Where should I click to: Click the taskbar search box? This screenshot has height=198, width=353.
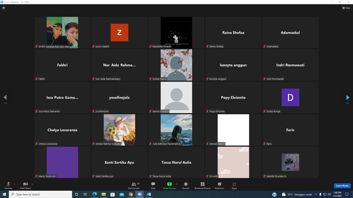pos(40,194)
